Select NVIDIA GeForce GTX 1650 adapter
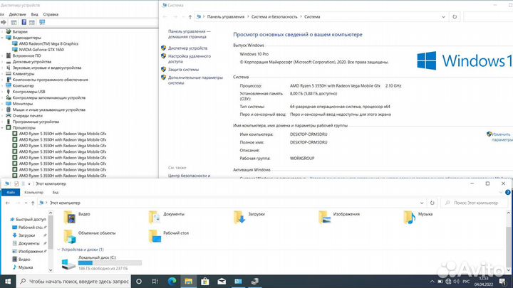 point(41,50)
